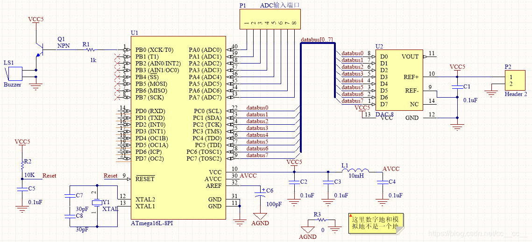532x242 pixels.
Task: Click the Y1 crystal oscillator symbol
Action: pyautogui.click(x=97, y=203)
